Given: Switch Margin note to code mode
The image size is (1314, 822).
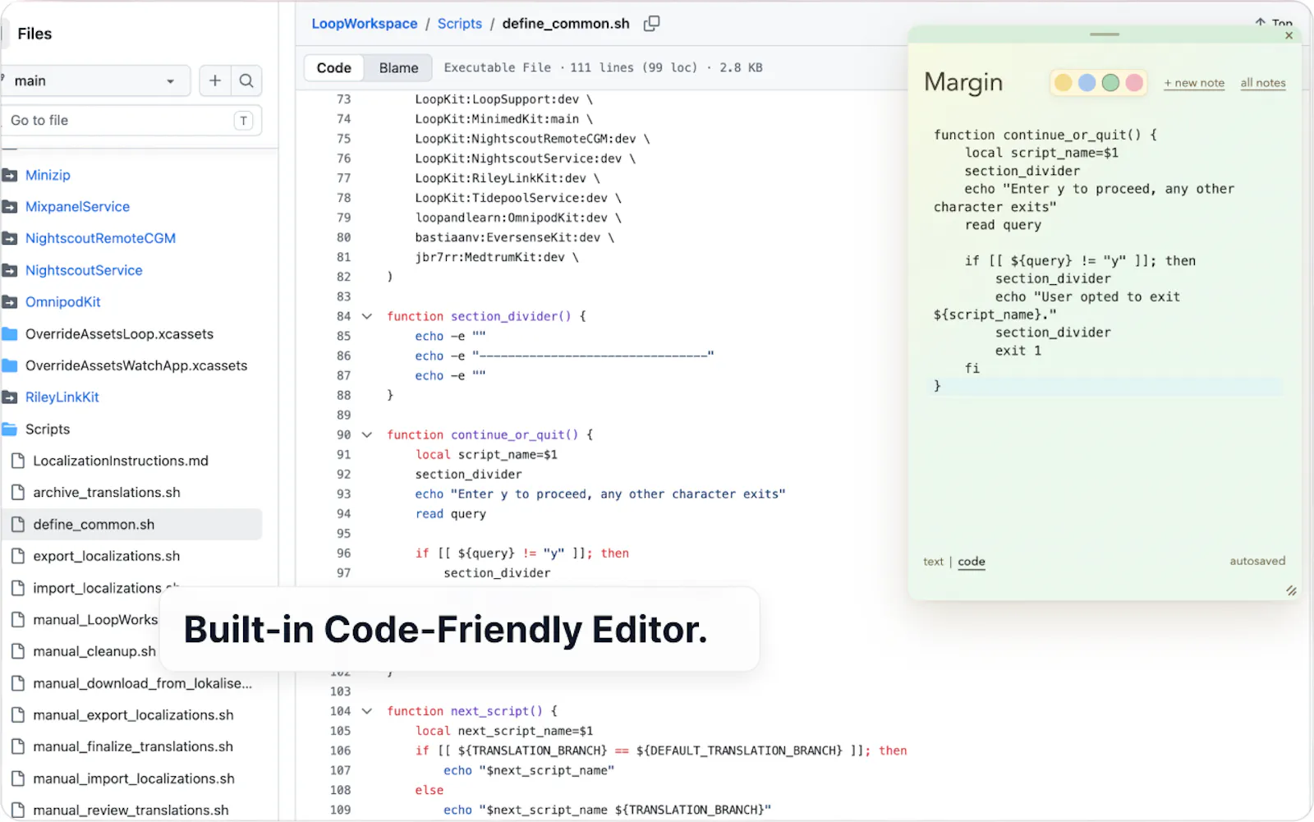Looking at the screenshot, I should pos(972,562).
